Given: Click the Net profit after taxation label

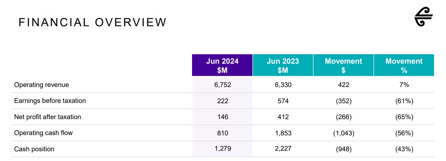Looking at the screenshot, I should [x=47, y=117].
